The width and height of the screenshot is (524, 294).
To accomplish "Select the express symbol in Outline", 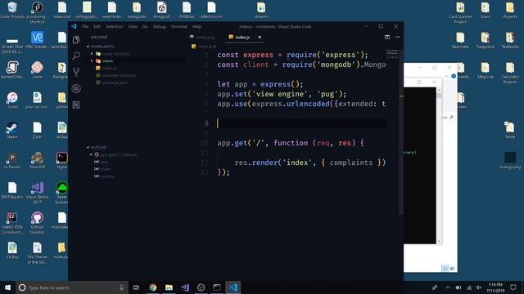I will 107,176.
